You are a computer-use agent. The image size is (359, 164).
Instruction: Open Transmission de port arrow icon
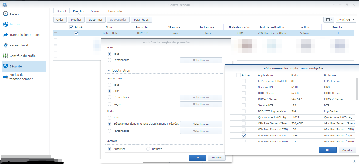6,35
